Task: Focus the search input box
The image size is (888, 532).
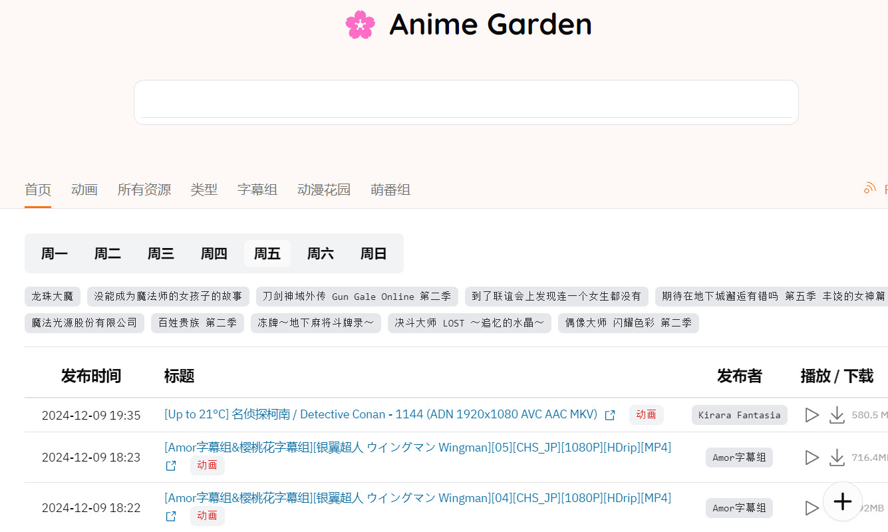Action: [x=466, y=102]
